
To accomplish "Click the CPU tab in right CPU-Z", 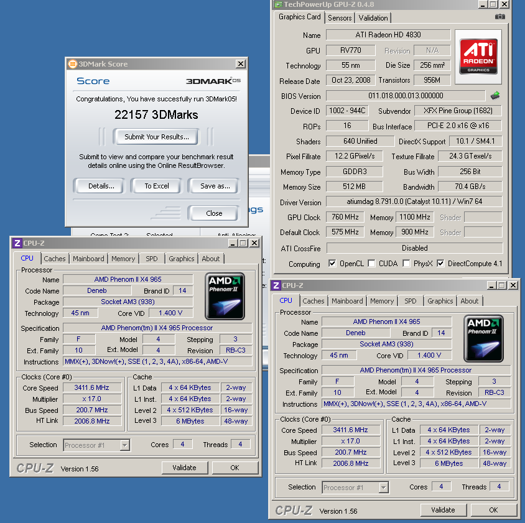I will pyautogui.click(x=286, y=300).
